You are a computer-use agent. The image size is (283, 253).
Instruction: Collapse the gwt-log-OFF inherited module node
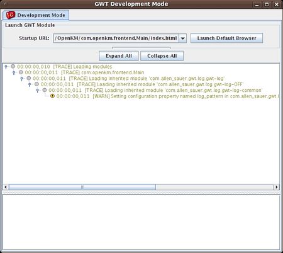[x=30, y=84]
